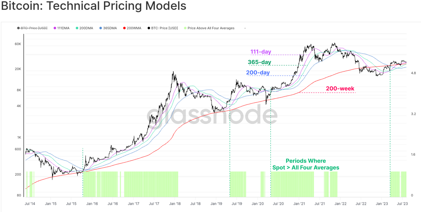Toggle the 111DMA legend series
The height and width of the screenshot is (212, 421).
[x=63, y=28]
